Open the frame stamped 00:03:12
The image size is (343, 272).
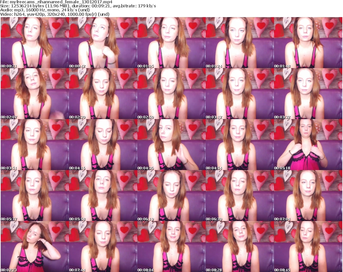coord(240,94)
